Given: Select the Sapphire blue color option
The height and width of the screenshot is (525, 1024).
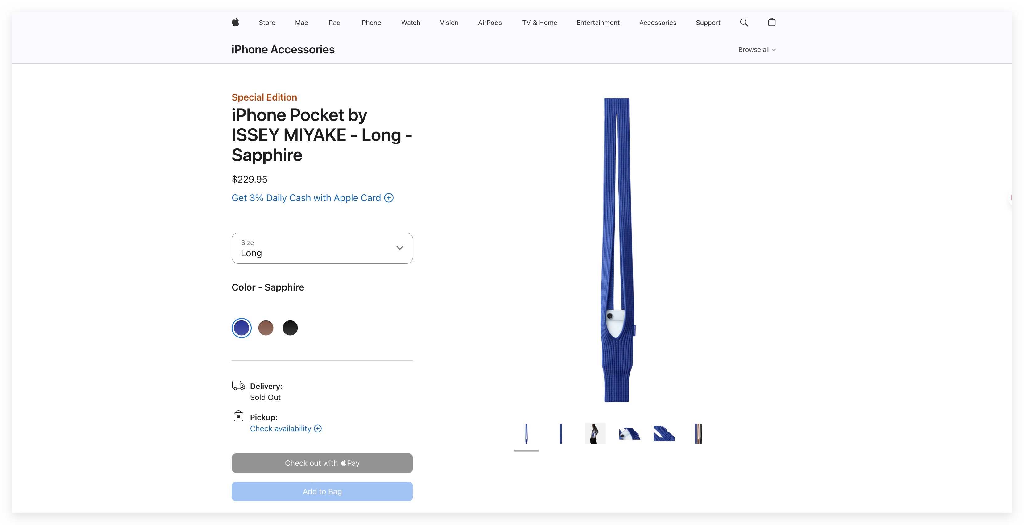Looking at the screenshot, I should pos(242,328).
